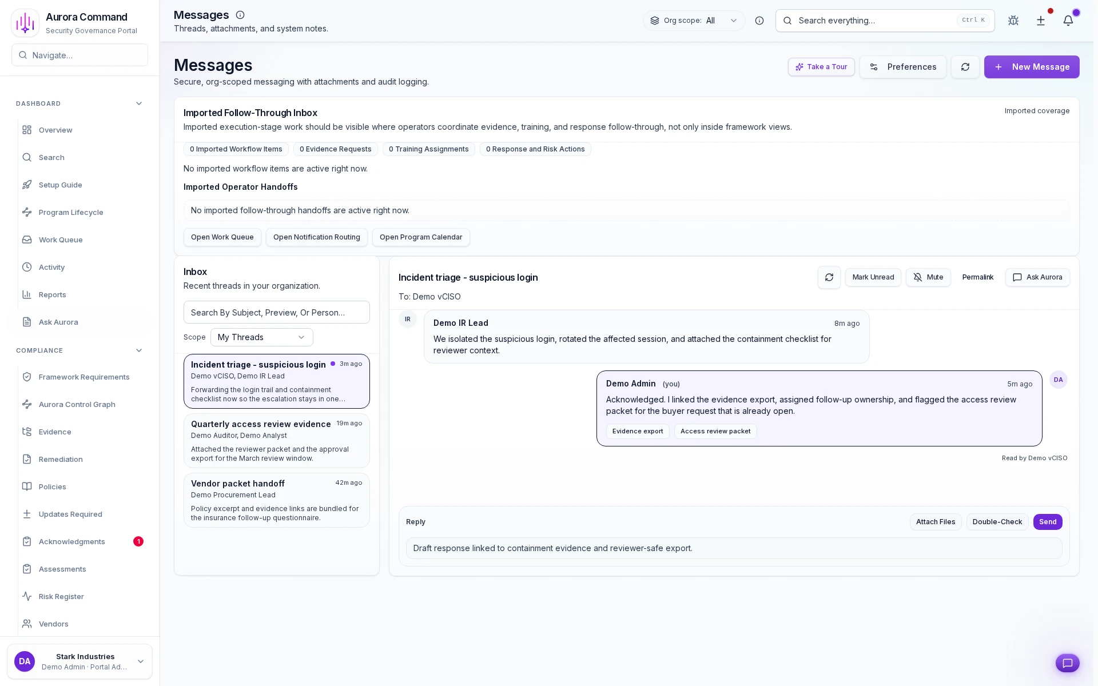Viewport: 1098px width, 686px height.
Task: Open the notifications bell
Action: click(1069, 21)
